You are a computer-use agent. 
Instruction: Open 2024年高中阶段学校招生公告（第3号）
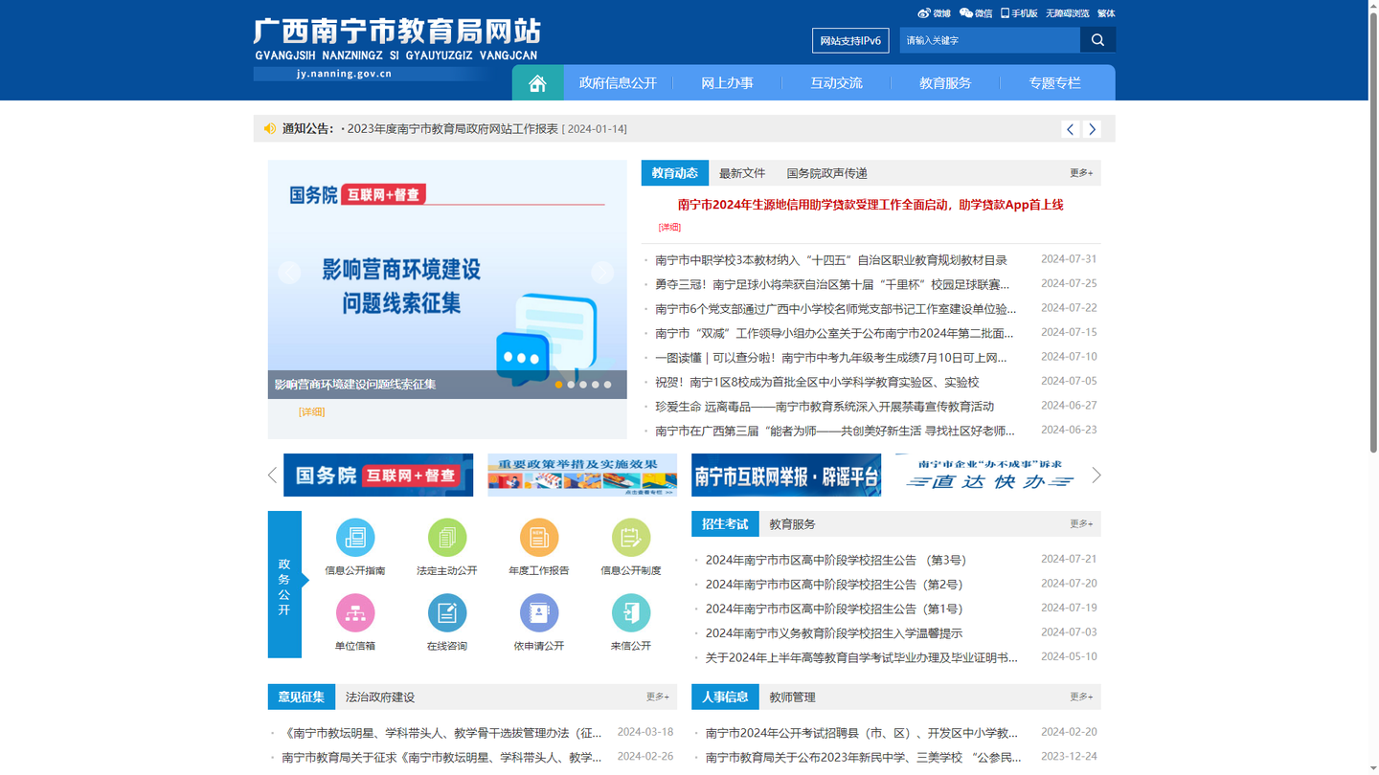[836, 561]
